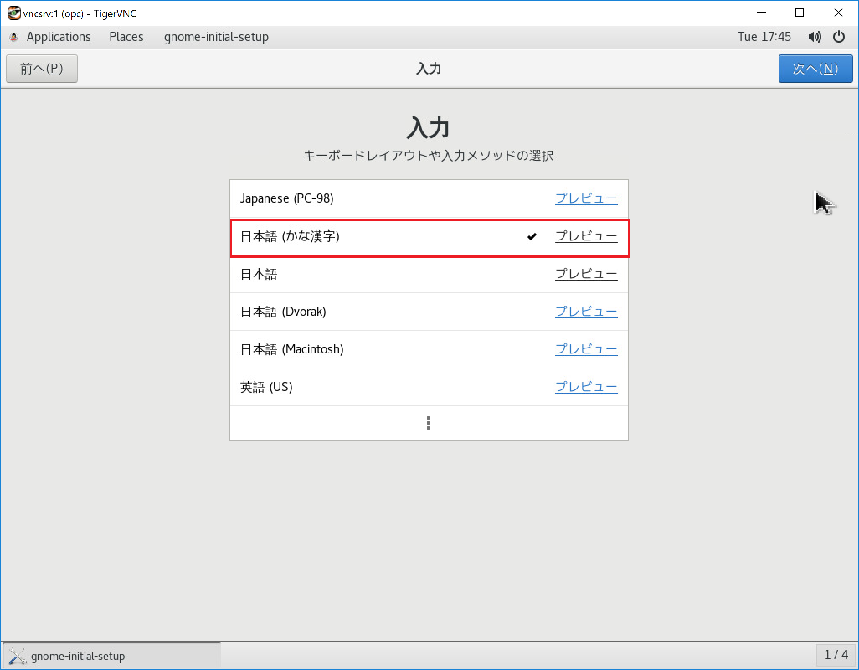Open the Places menu
The height and width of the screenshot is (670, 859).
coord(126,36)
